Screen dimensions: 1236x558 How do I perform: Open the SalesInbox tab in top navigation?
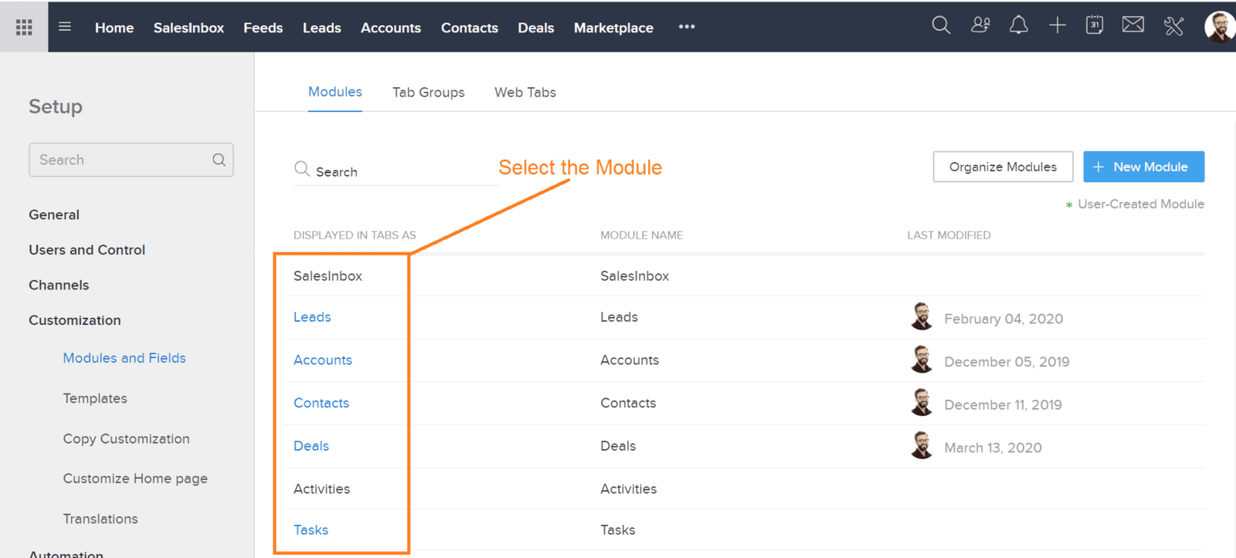coord(188,28)
